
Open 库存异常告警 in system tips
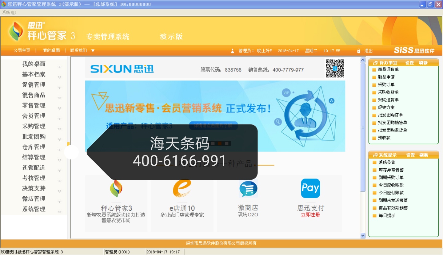tap(391, 170)
